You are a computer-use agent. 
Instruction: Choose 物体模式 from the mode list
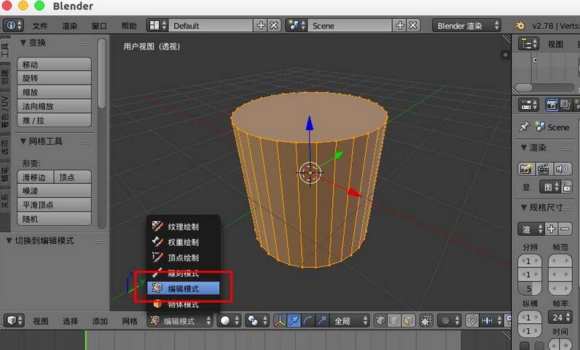[x=184, y=304]
